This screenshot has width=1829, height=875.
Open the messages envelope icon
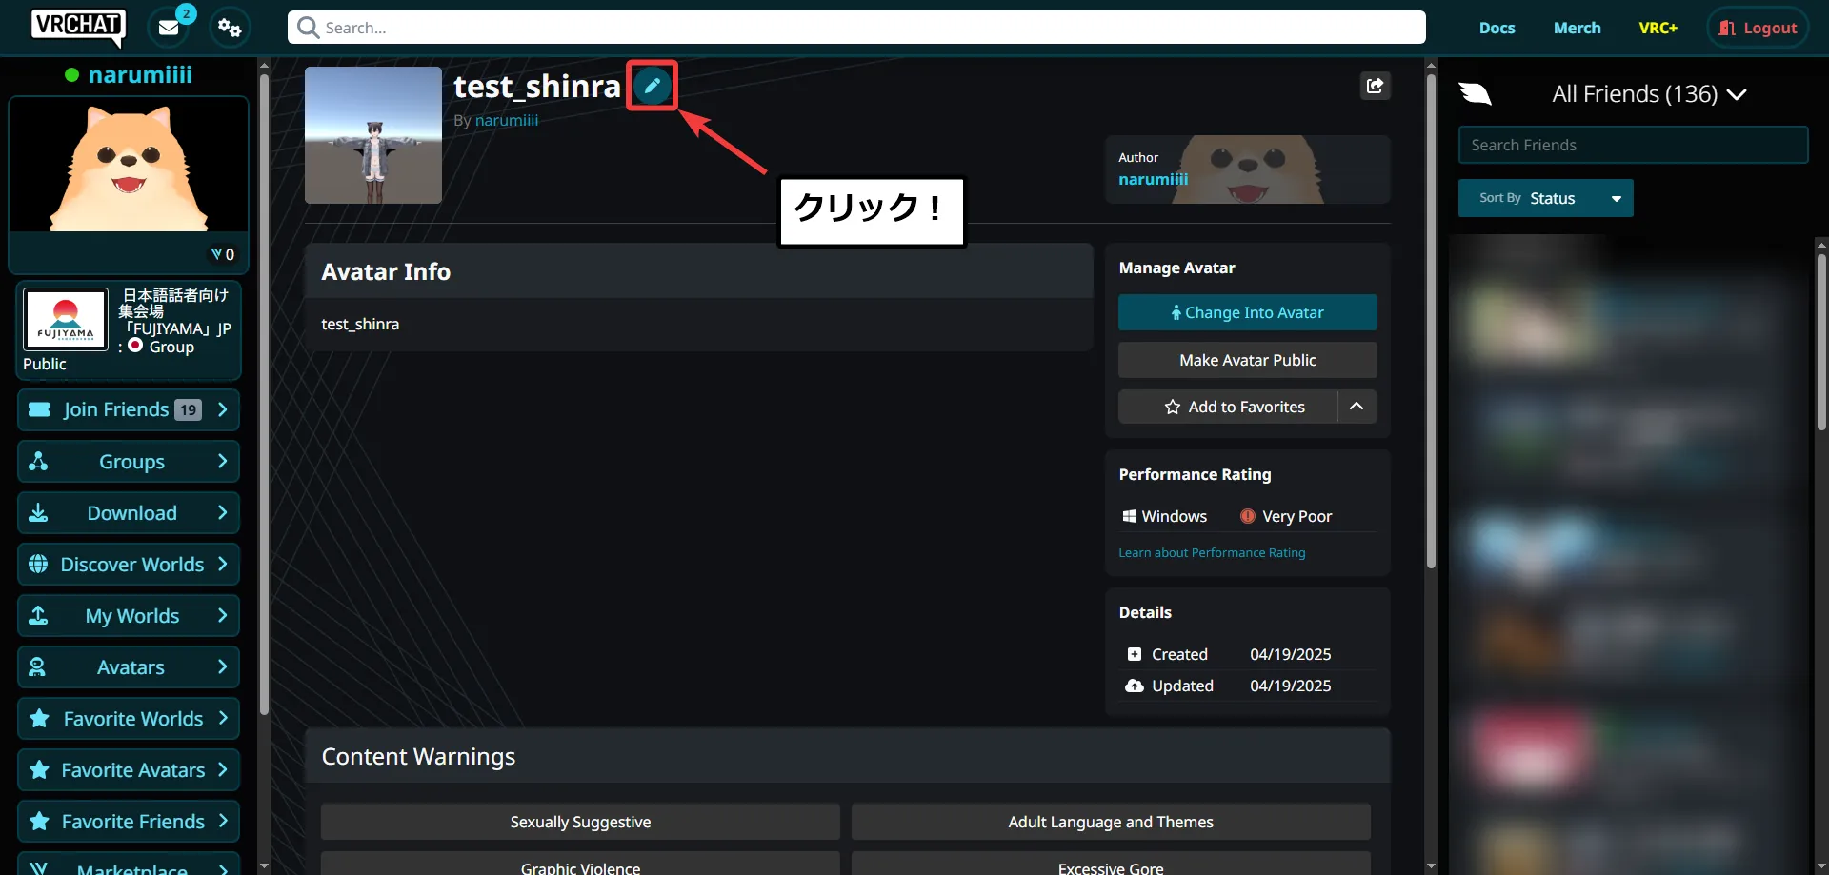coord(169,28)
